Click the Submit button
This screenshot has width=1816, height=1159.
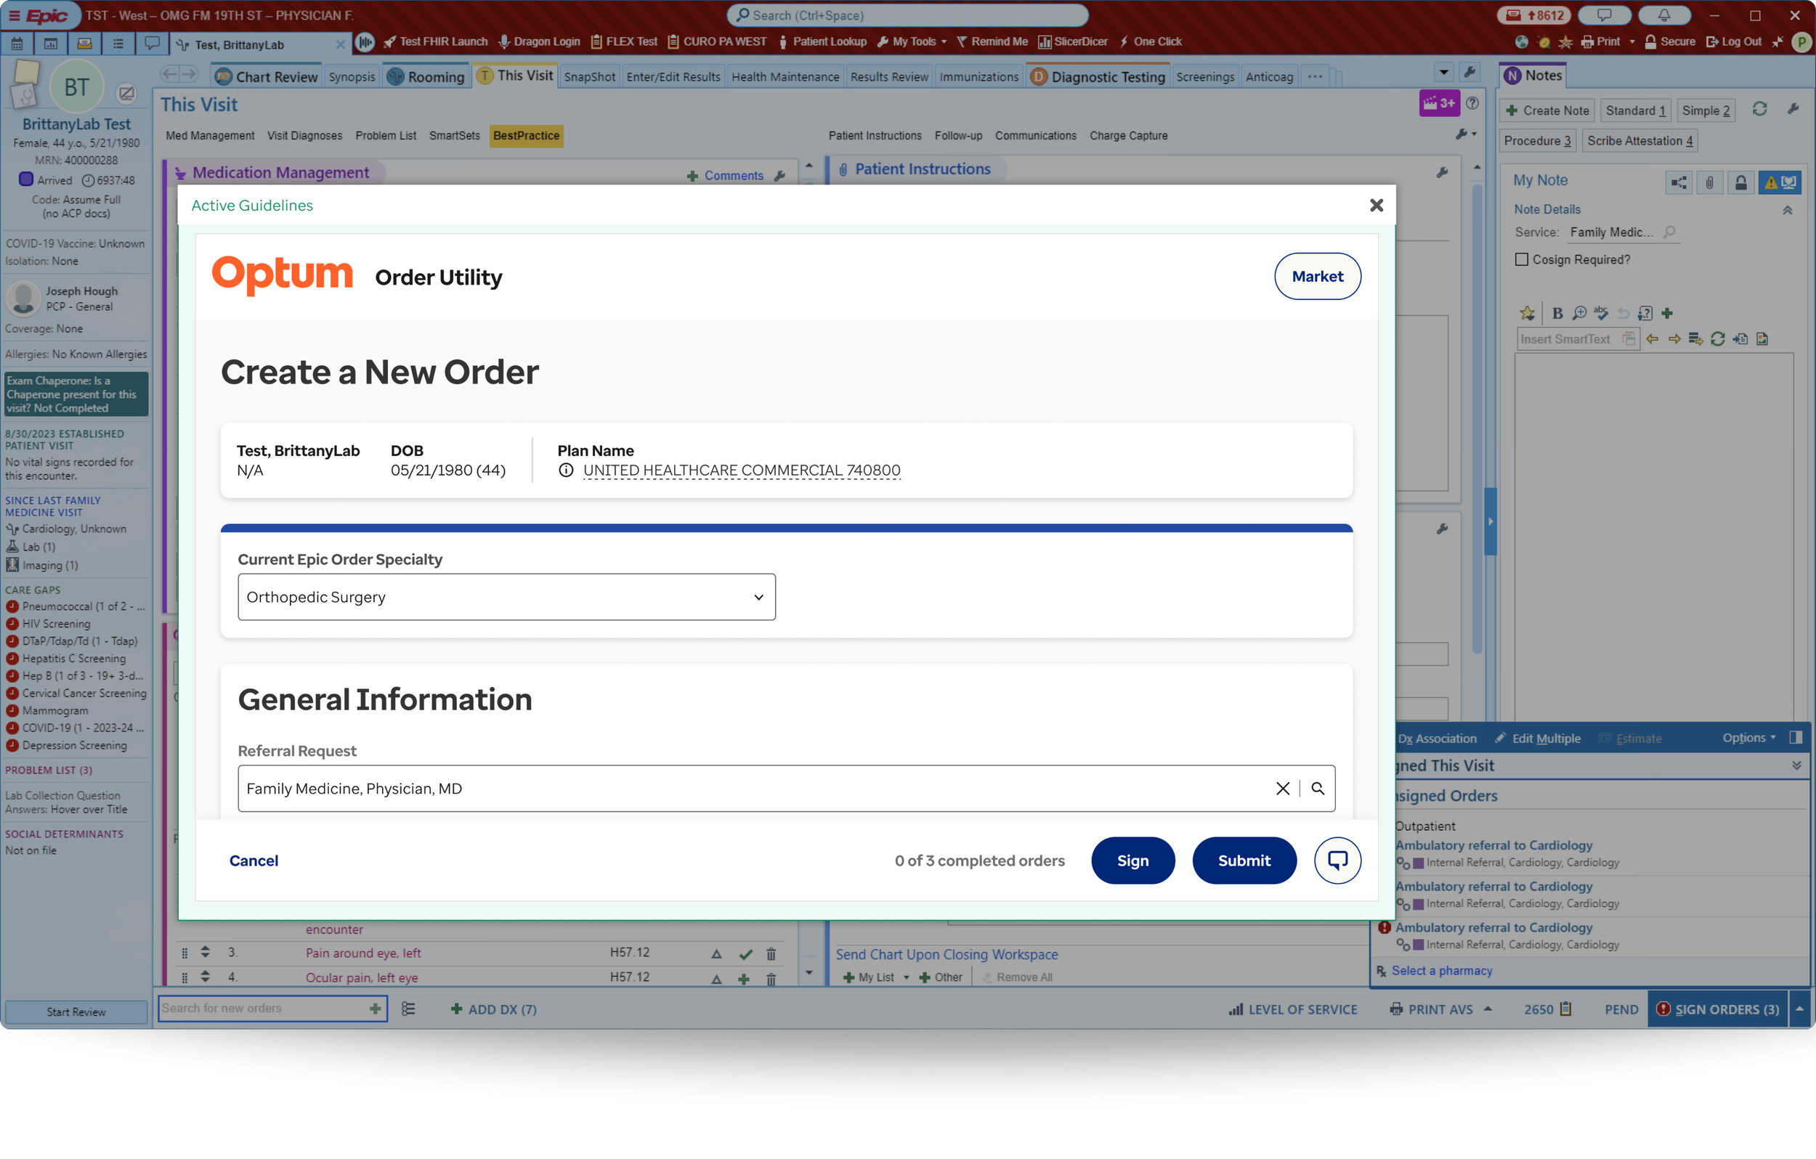1244,861
